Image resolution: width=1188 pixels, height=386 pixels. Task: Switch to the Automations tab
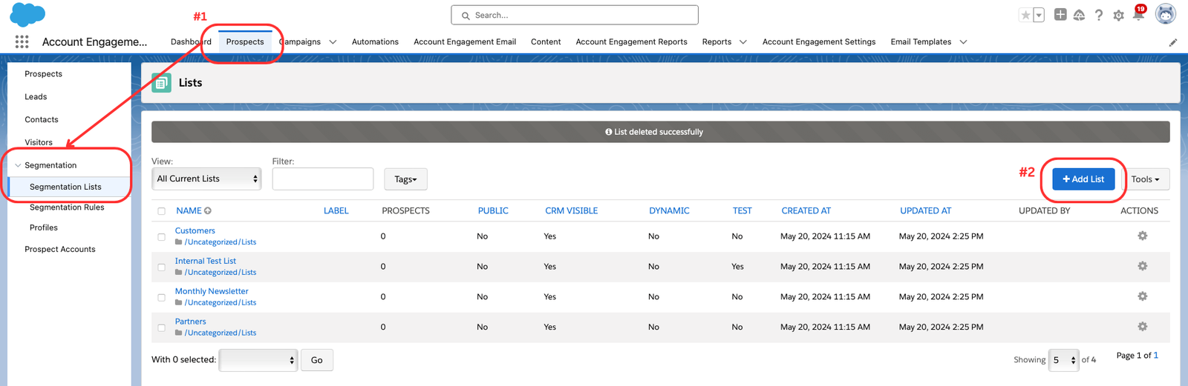[x=375, y=42]
